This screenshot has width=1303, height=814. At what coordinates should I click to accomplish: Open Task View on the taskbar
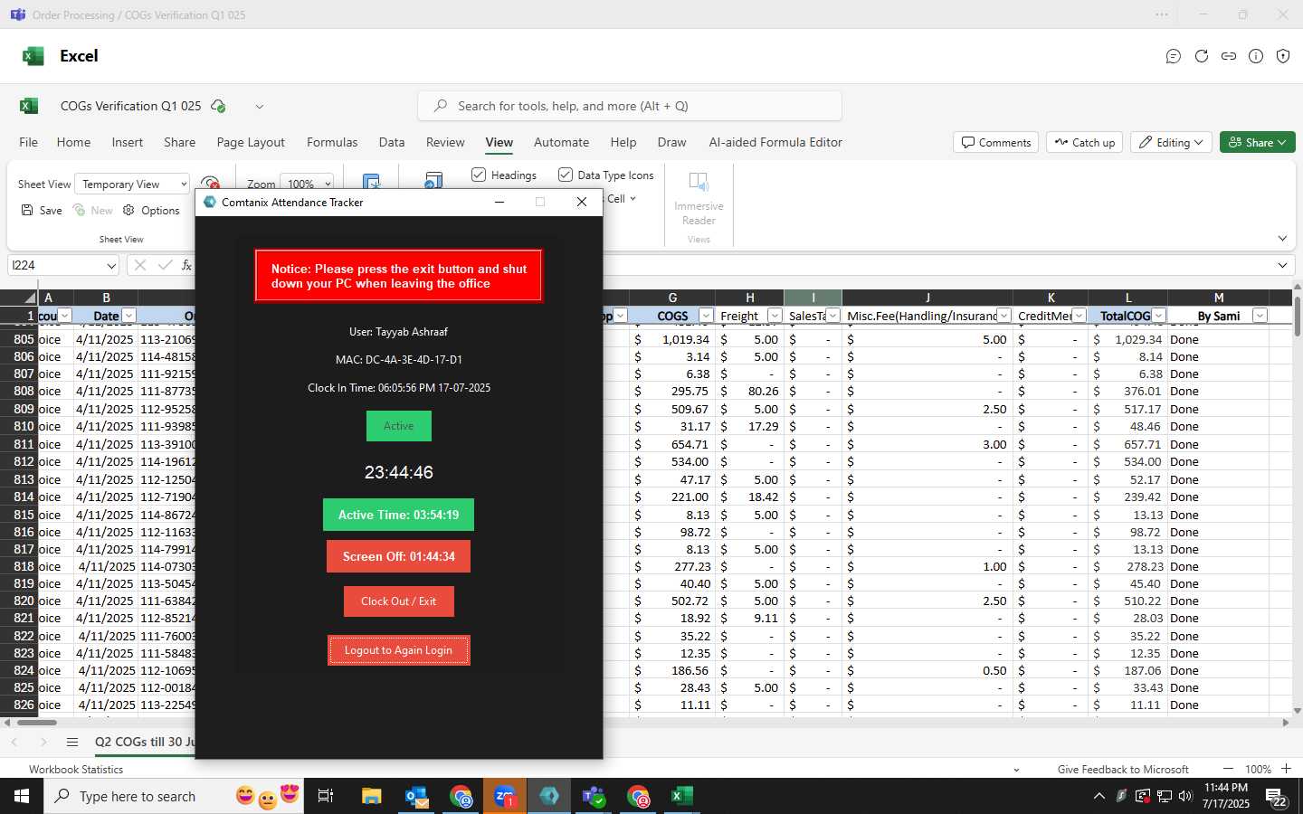(326, 796)
